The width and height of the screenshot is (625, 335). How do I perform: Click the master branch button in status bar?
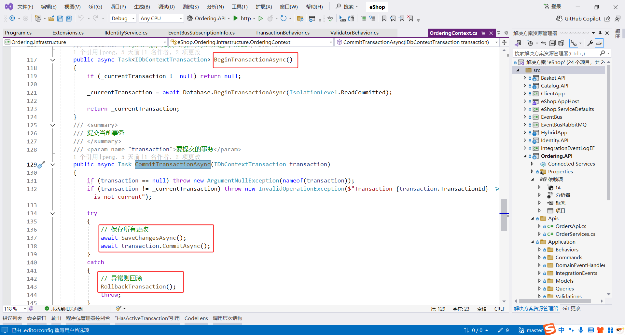pyautogui.click(x=530, y=330)
